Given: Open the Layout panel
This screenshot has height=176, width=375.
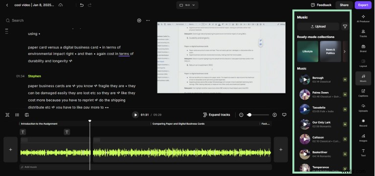Looking at the screenshot, I should [x=363, y=63].
